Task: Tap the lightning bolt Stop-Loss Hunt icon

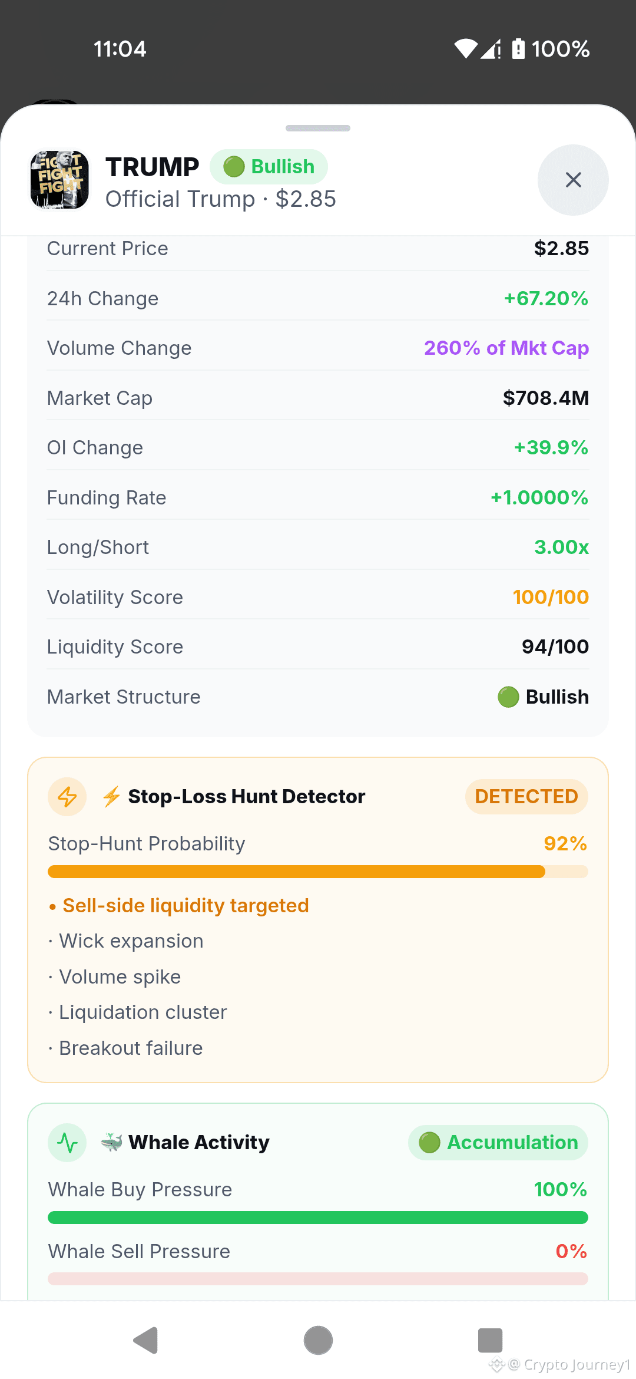Action: click(67, 797)
